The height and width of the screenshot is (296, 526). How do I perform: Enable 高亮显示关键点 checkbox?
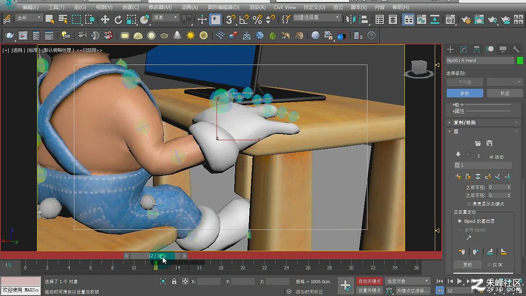point(469,204)
